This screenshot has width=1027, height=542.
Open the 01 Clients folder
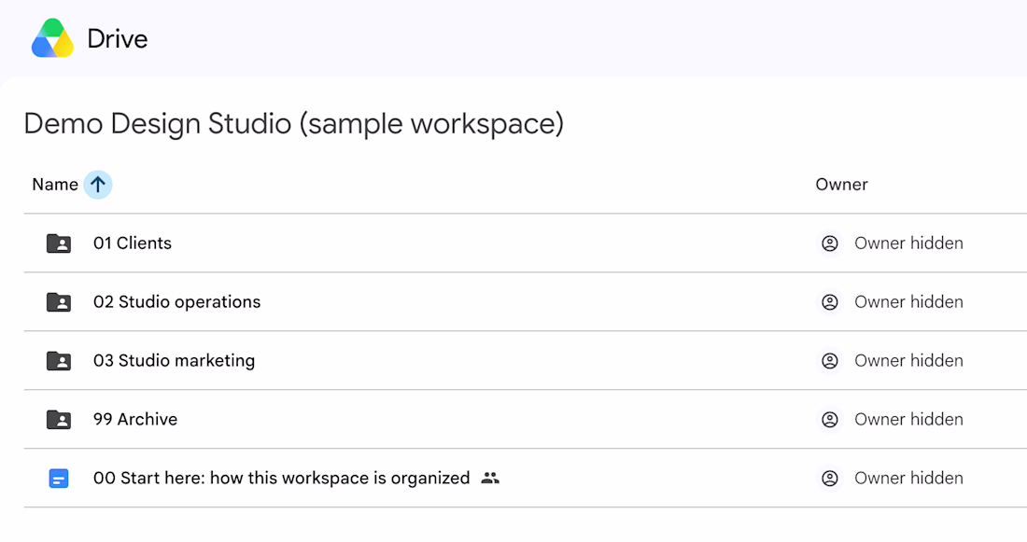pyautogui.click(x=133, y=243)
